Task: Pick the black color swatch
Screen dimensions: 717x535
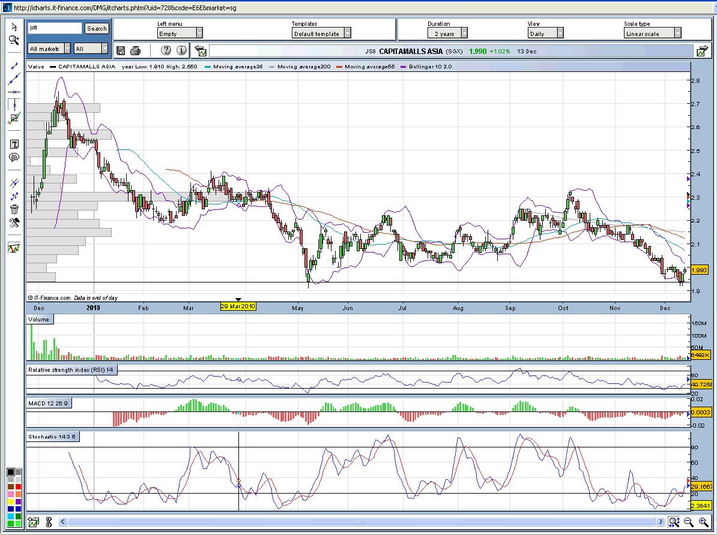Action: [11, 472]
